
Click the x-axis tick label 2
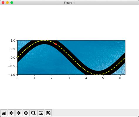pyautogui.click(x=52, y=78)
